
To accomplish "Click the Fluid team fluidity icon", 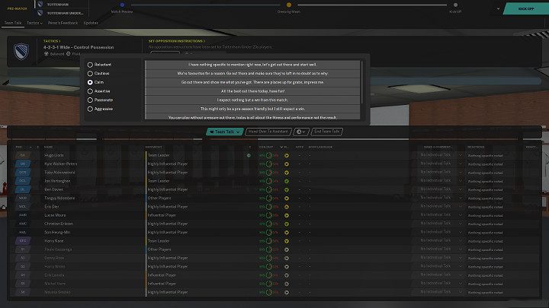I will tap(69, 54).
